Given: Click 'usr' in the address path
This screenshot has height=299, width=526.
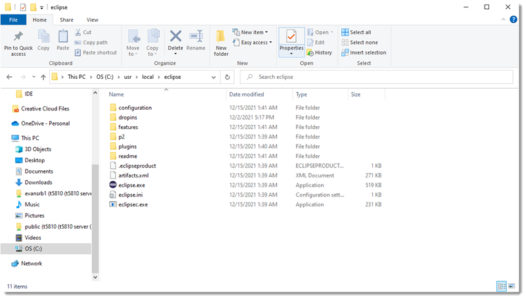Looking at the screenshot, I should [128, 77].
